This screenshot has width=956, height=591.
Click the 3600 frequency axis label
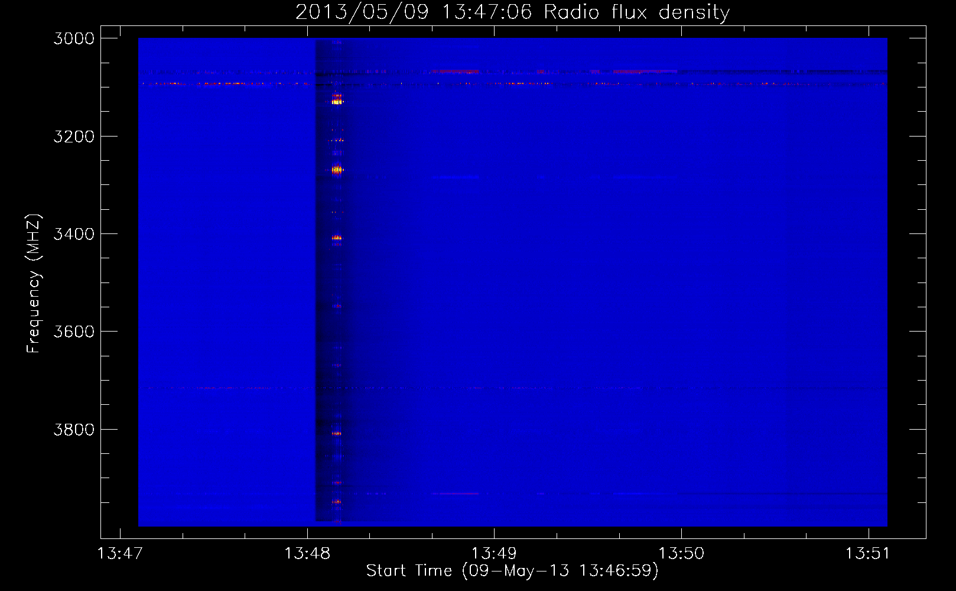74,332
